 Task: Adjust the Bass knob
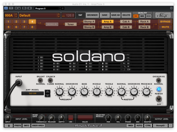pyautogui.click(x=84, y=92)
